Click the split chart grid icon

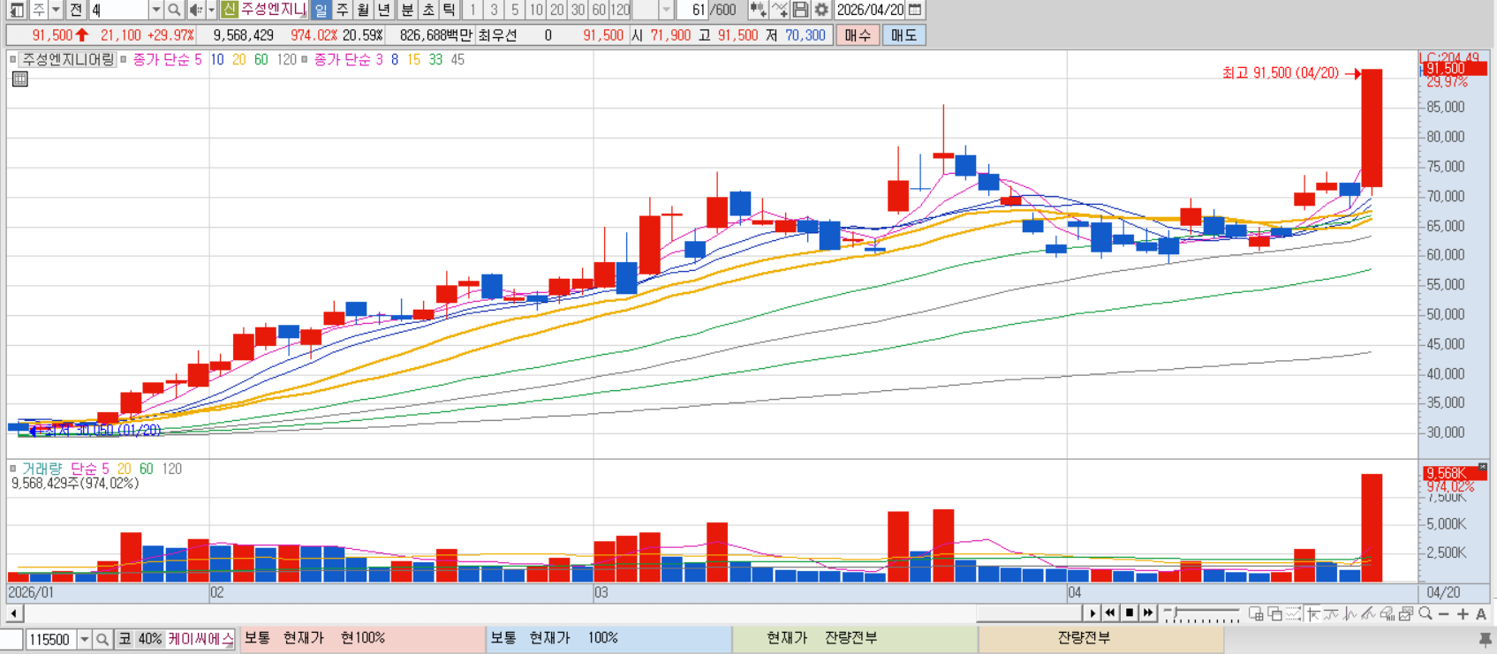click(1256, 613)
